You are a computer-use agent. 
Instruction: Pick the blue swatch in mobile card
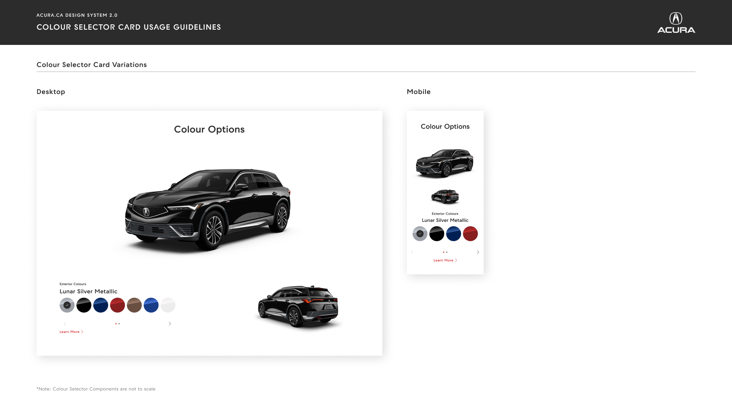(453, 234)
